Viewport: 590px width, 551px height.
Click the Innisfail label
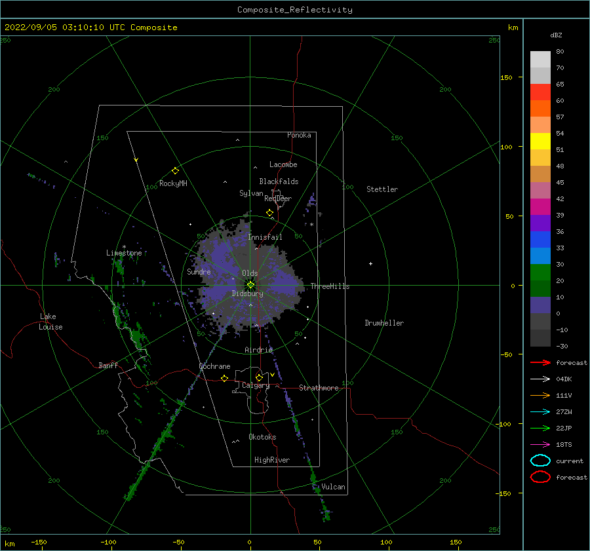[x=265, y=237]
